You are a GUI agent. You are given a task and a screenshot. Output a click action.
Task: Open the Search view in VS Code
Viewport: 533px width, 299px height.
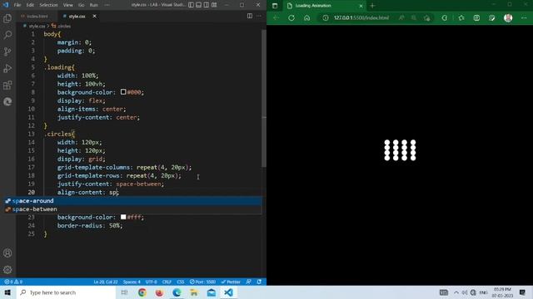tap(7, 35)
